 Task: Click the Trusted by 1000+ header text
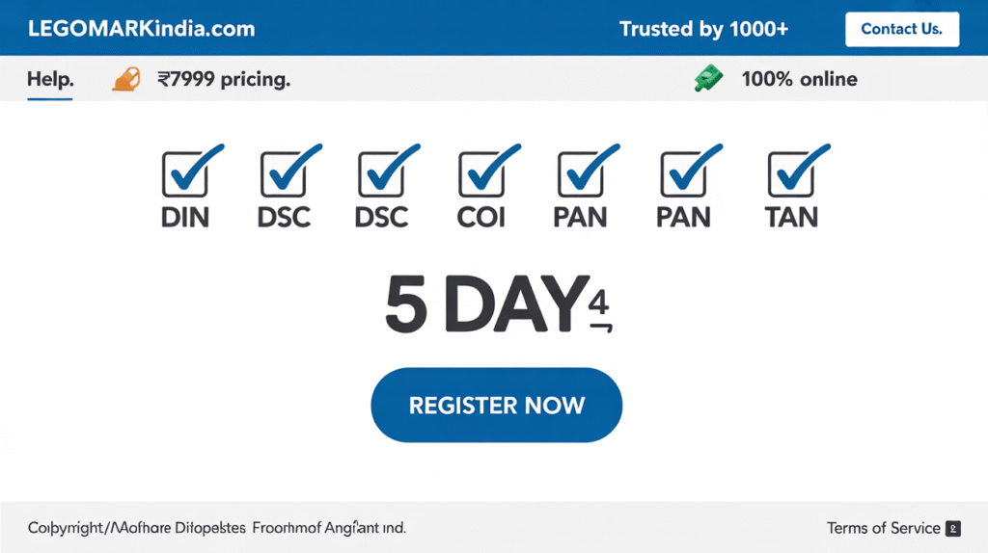(703, 29)
